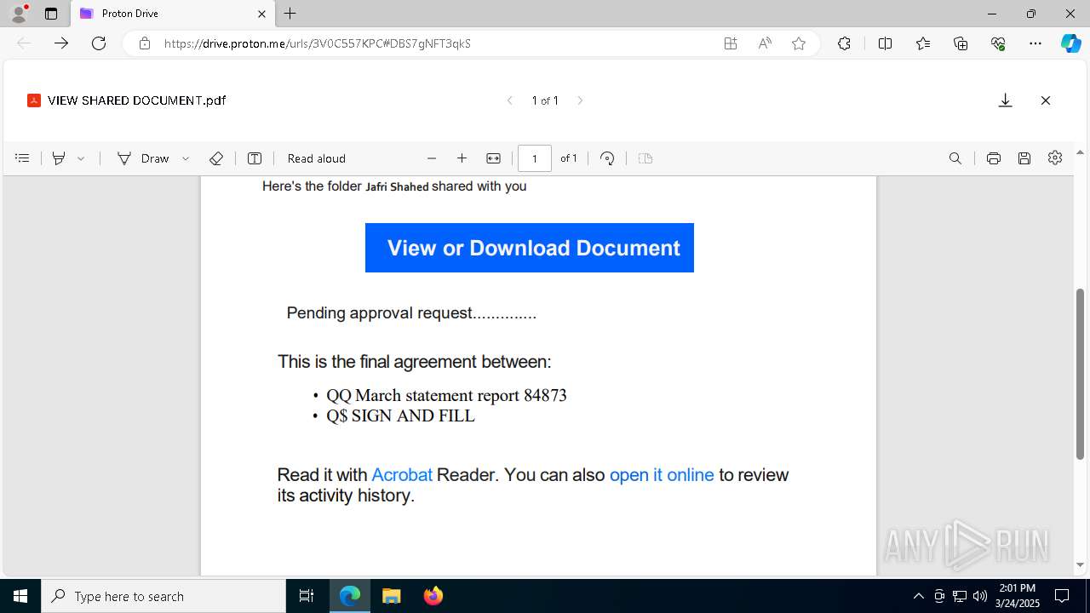Viewport: 1090px width, 613px height.
Task: Select the Add text tool
Action: click(255, 158)
